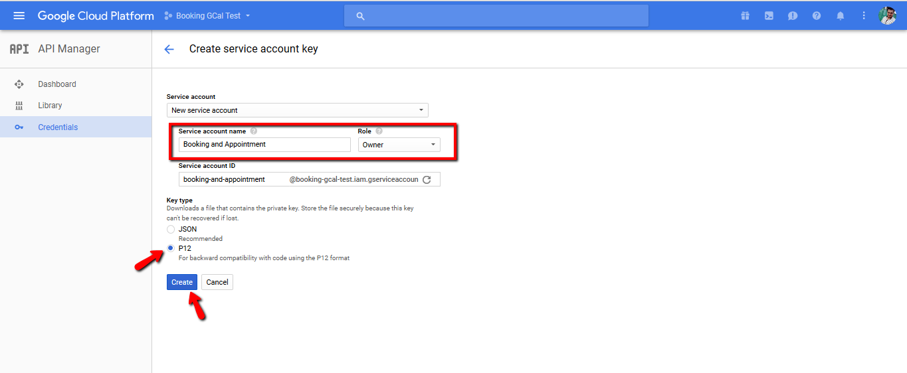Focus the top search field

pyautogui.click(x=496, y=16)
